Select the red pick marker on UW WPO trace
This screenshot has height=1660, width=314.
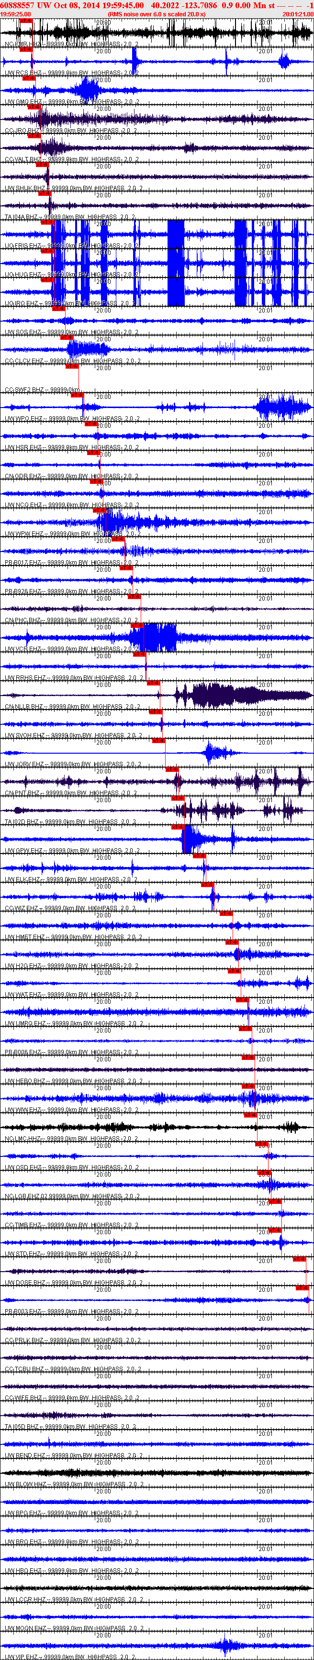pos(77,395)
